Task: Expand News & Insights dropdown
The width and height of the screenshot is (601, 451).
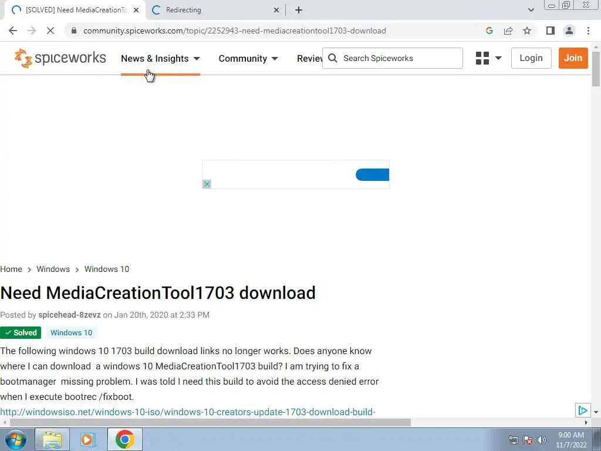Action: (197, 59)
